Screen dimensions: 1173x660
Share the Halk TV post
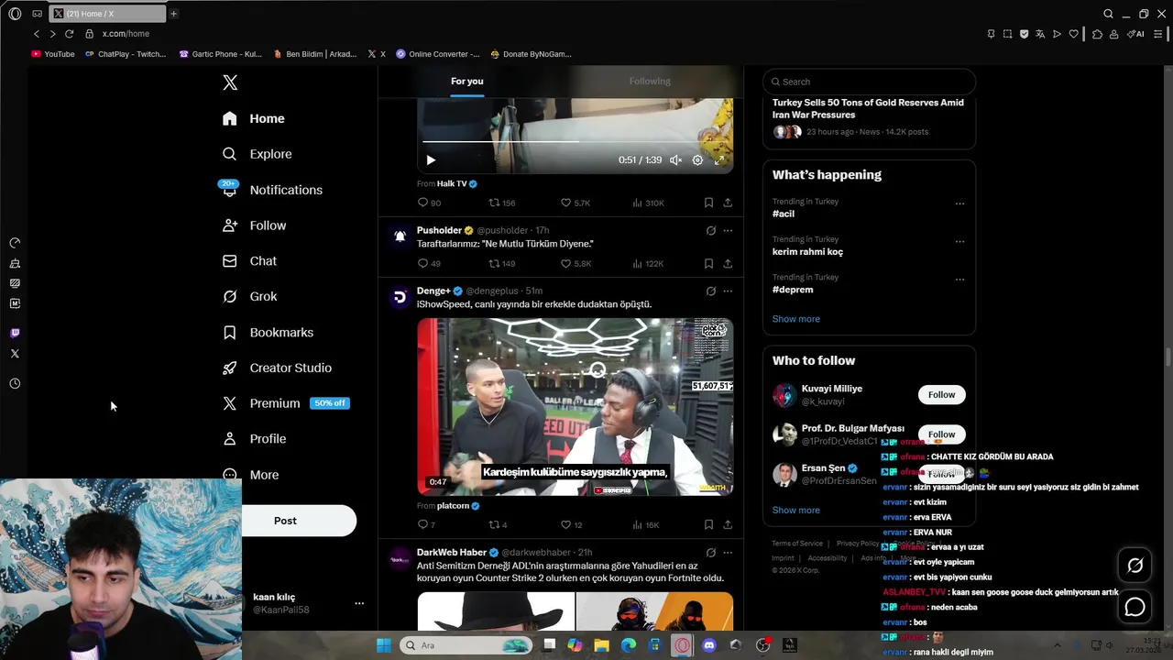[x=728, y=203]
